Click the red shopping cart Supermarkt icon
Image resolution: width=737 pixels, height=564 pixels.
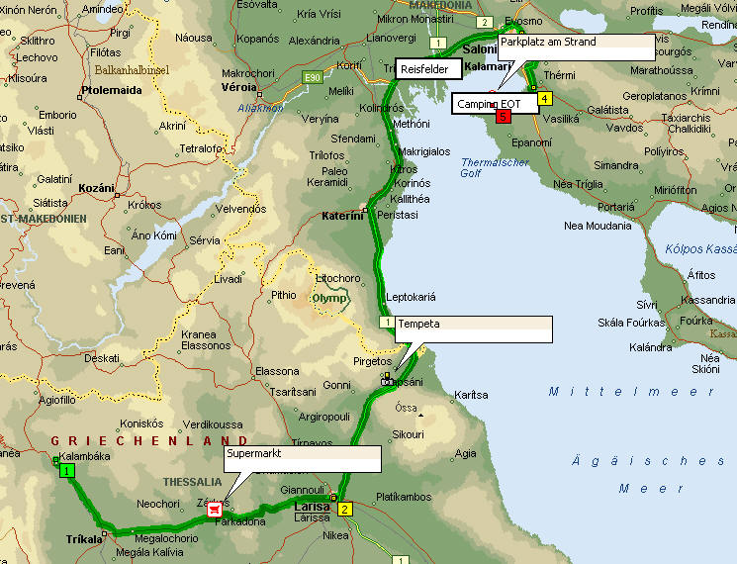coord(214,510)
